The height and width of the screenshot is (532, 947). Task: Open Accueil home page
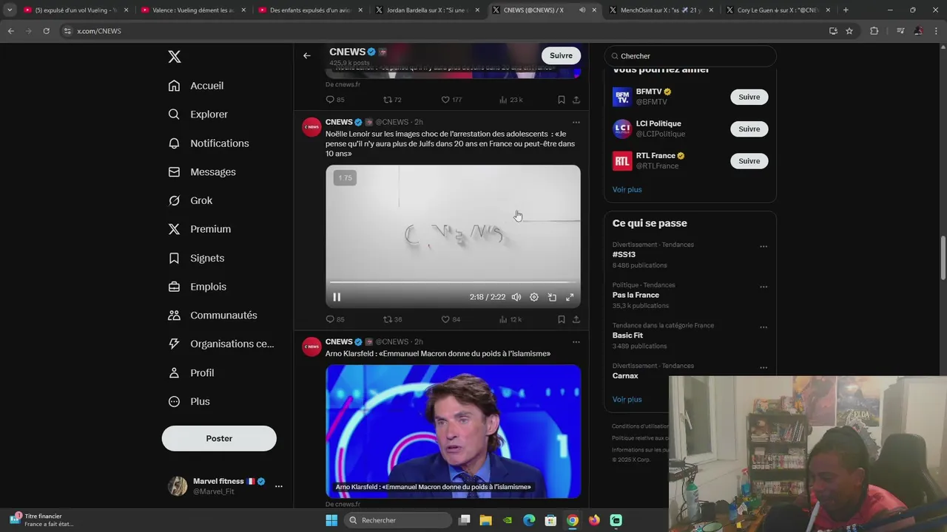pos(196,86)
